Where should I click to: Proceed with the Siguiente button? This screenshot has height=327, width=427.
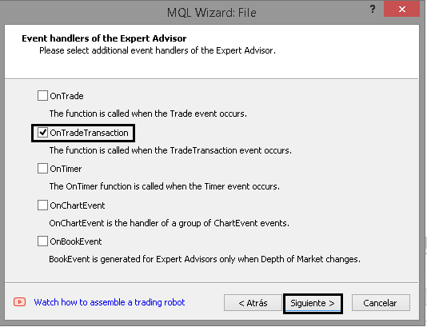[313, 303]
